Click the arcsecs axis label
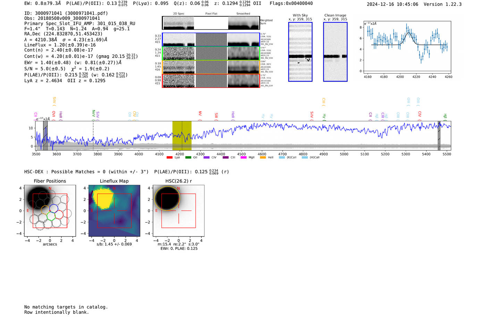 [x=50, y=244]
